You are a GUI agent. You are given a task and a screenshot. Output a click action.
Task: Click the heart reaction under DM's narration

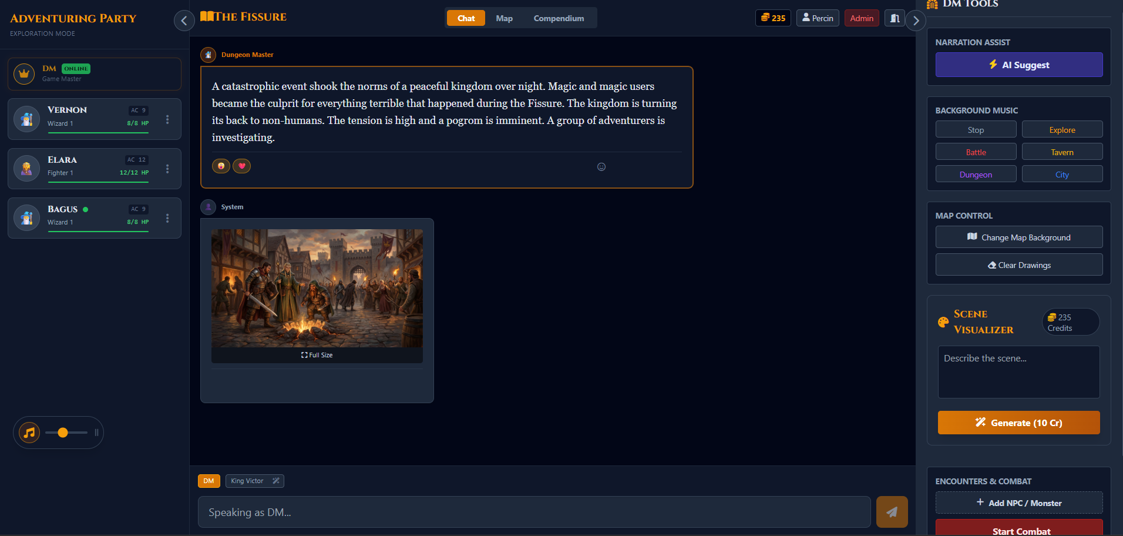point(241,166)
